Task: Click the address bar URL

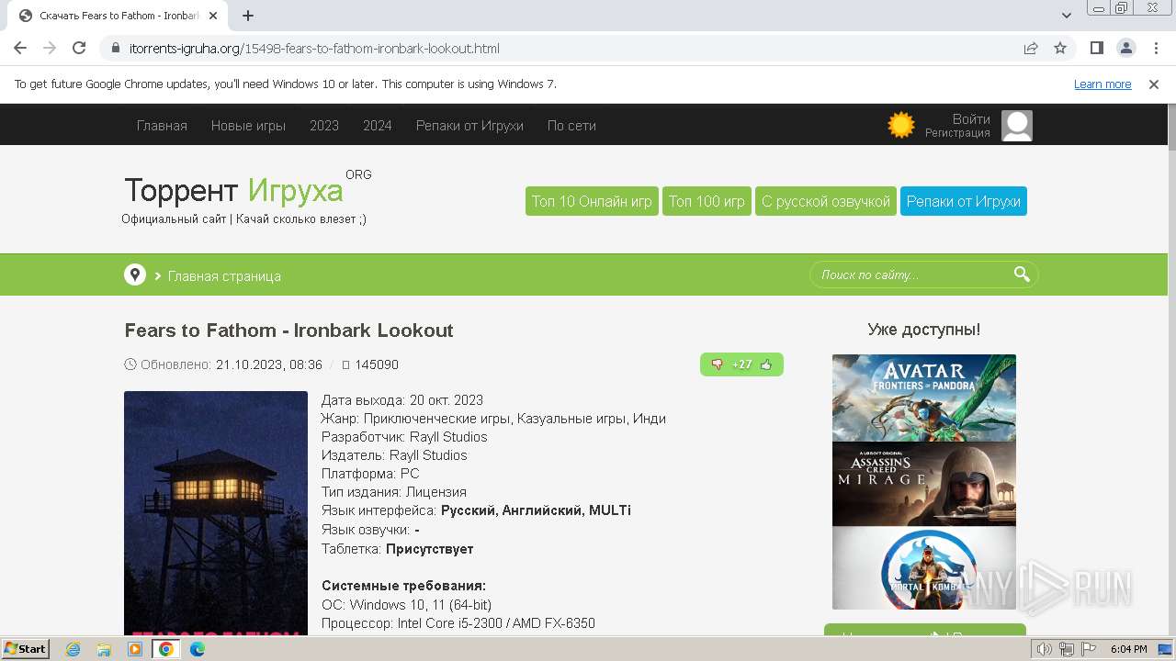Action: pyautogui.click(x=314, y=49)
